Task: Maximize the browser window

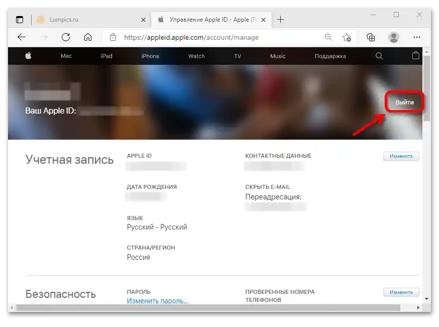Action: (396, 15)
